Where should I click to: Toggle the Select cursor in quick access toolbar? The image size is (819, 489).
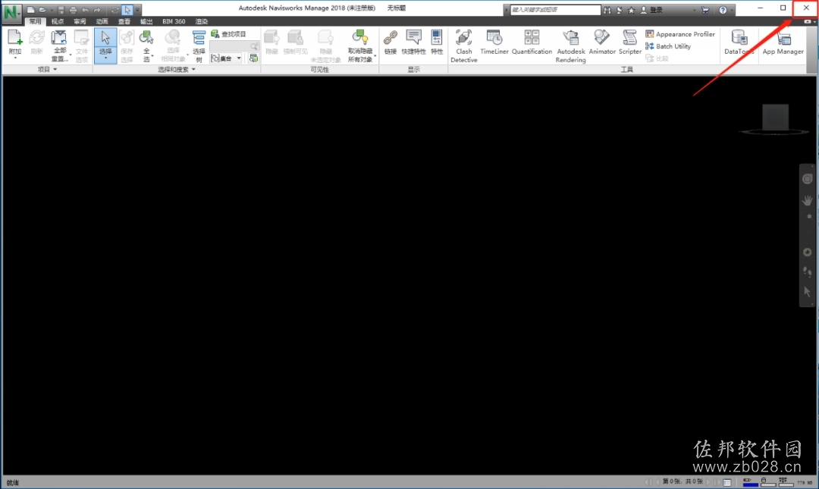click(127, 10)
